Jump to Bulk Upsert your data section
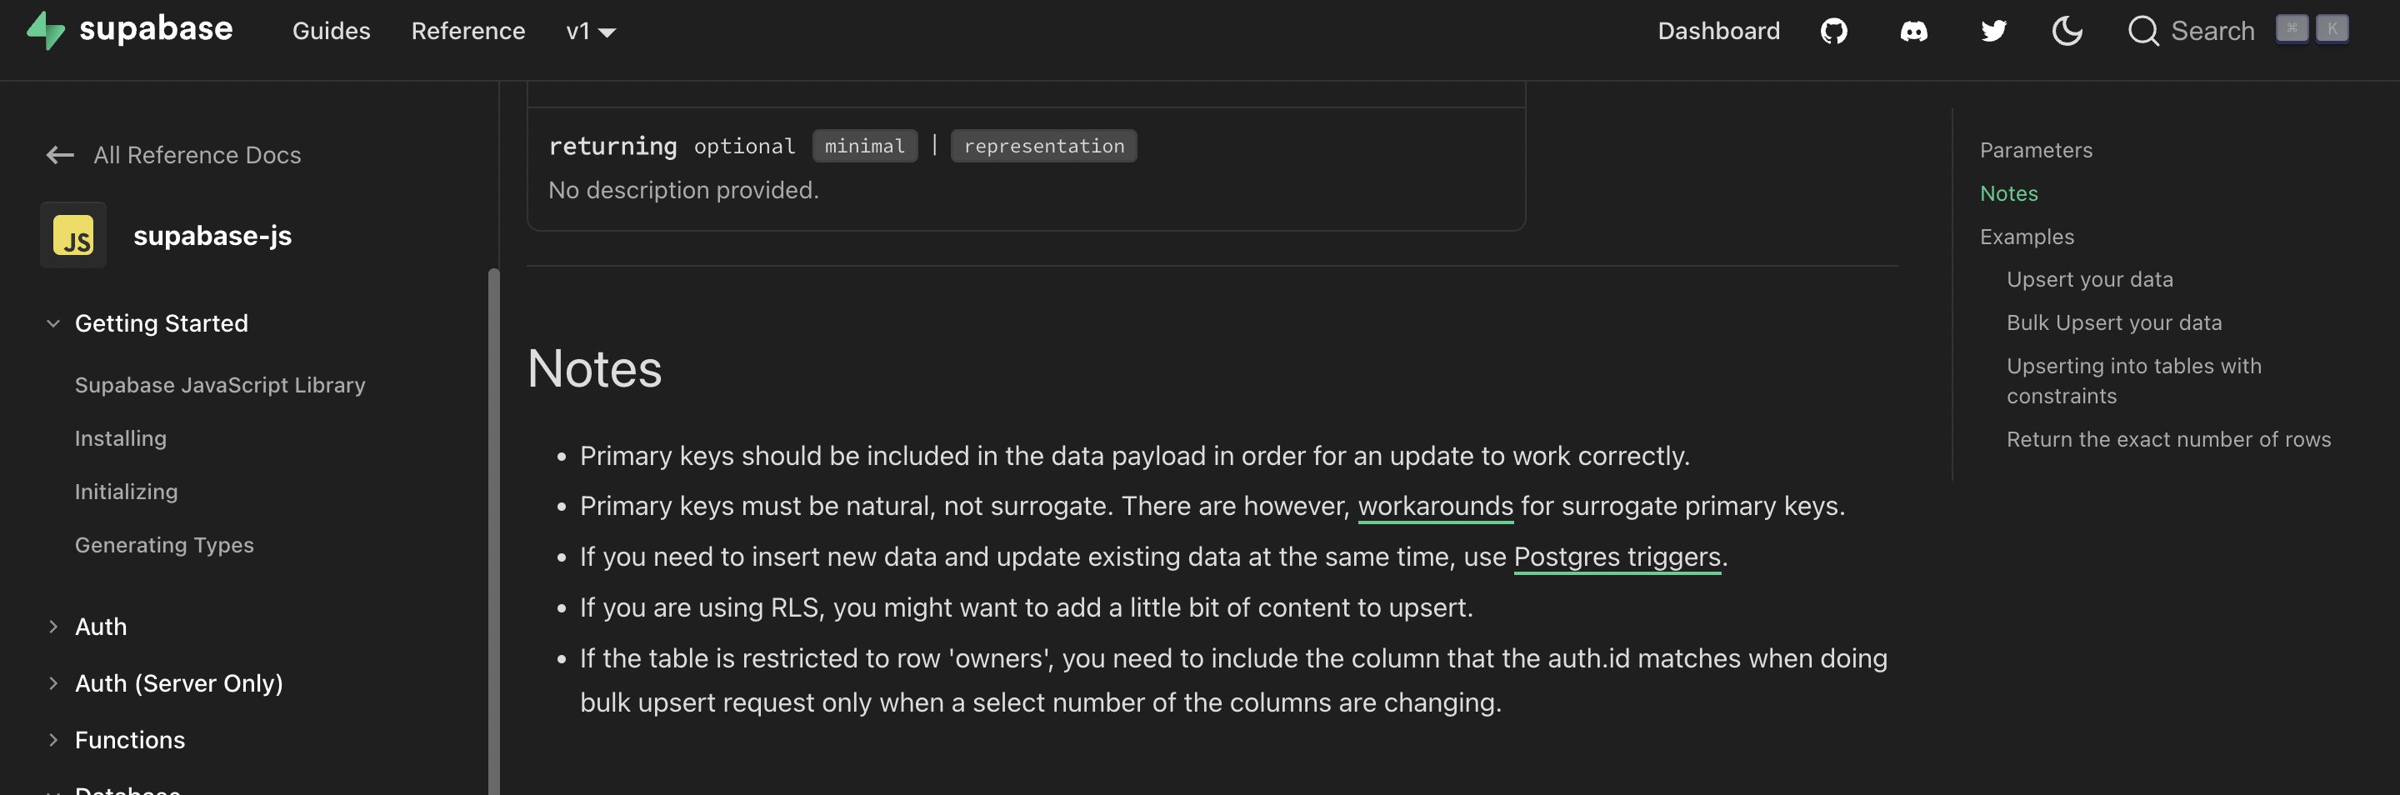Image resolution: width=2400 pixels, height=795 pixels. point(2114,322)
